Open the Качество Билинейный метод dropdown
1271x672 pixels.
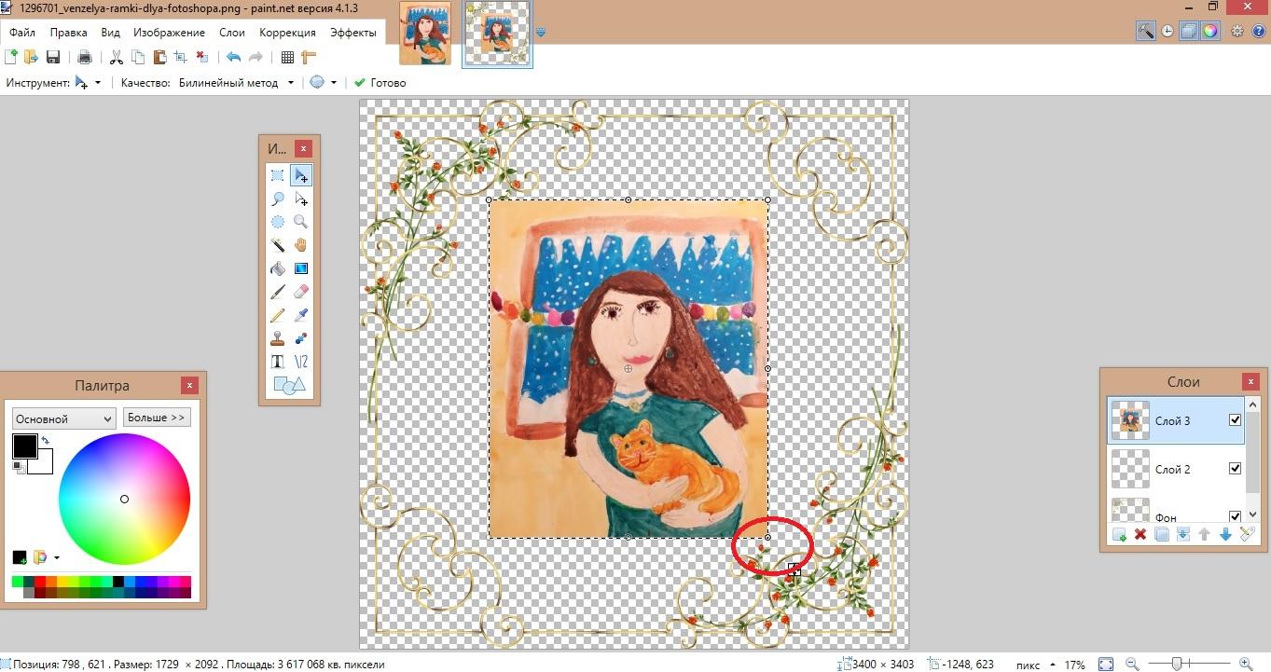click(290, 83)
